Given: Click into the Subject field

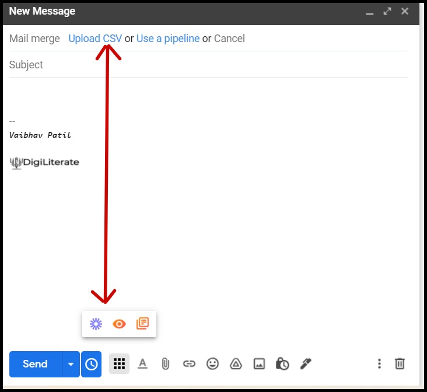Looking at the screenshot, I should 208,65.
